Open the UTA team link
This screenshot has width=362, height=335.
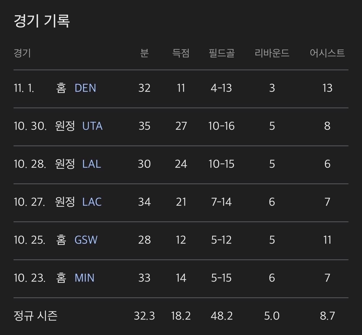92,126
